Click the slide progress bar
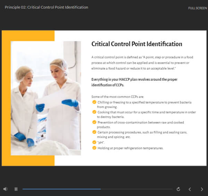This screenshot has height=196, width=208. point(97,189)
